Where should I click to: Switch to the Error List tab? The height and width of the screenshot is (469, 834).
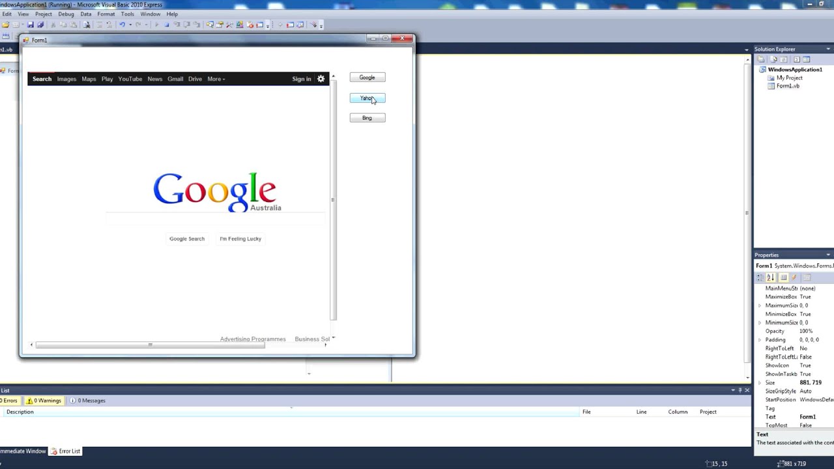[x=65, y=451]
